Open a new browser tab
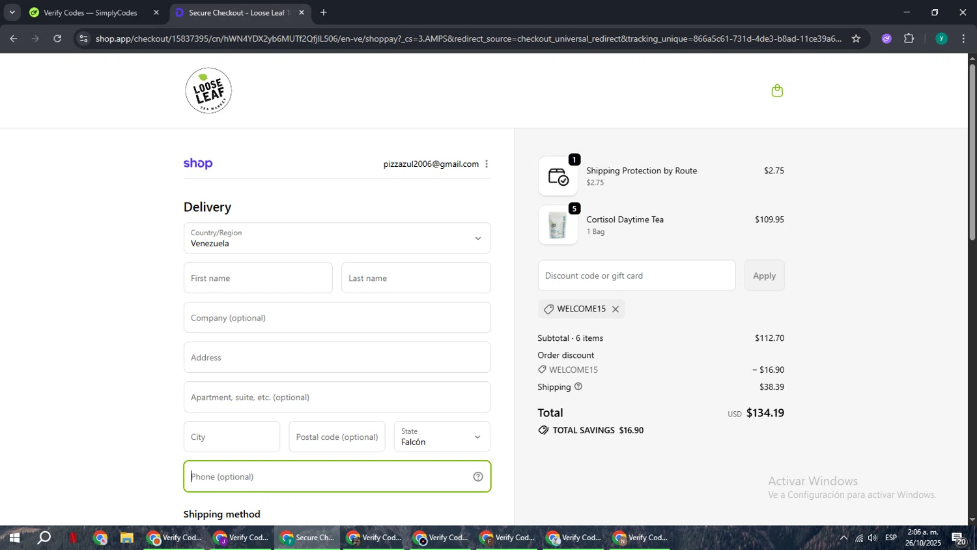977x550 pixels. coord(324,12)
